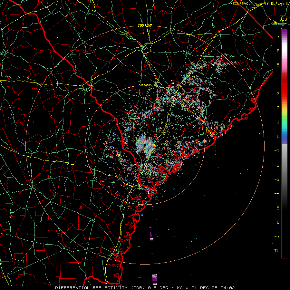This screenshot has width=290, height=290.
Task: Click the [dB] unit label
Action: click(x=275, y=23)
